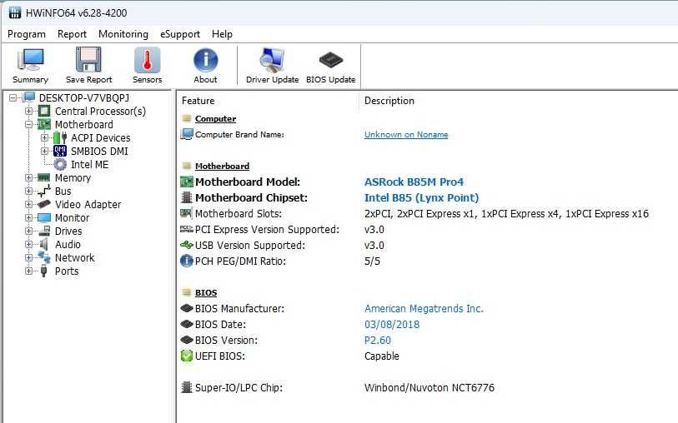Screen dimensions: 678x423
Task: Click the BIOS version P2.60 value
Action: tap(378, 340)
